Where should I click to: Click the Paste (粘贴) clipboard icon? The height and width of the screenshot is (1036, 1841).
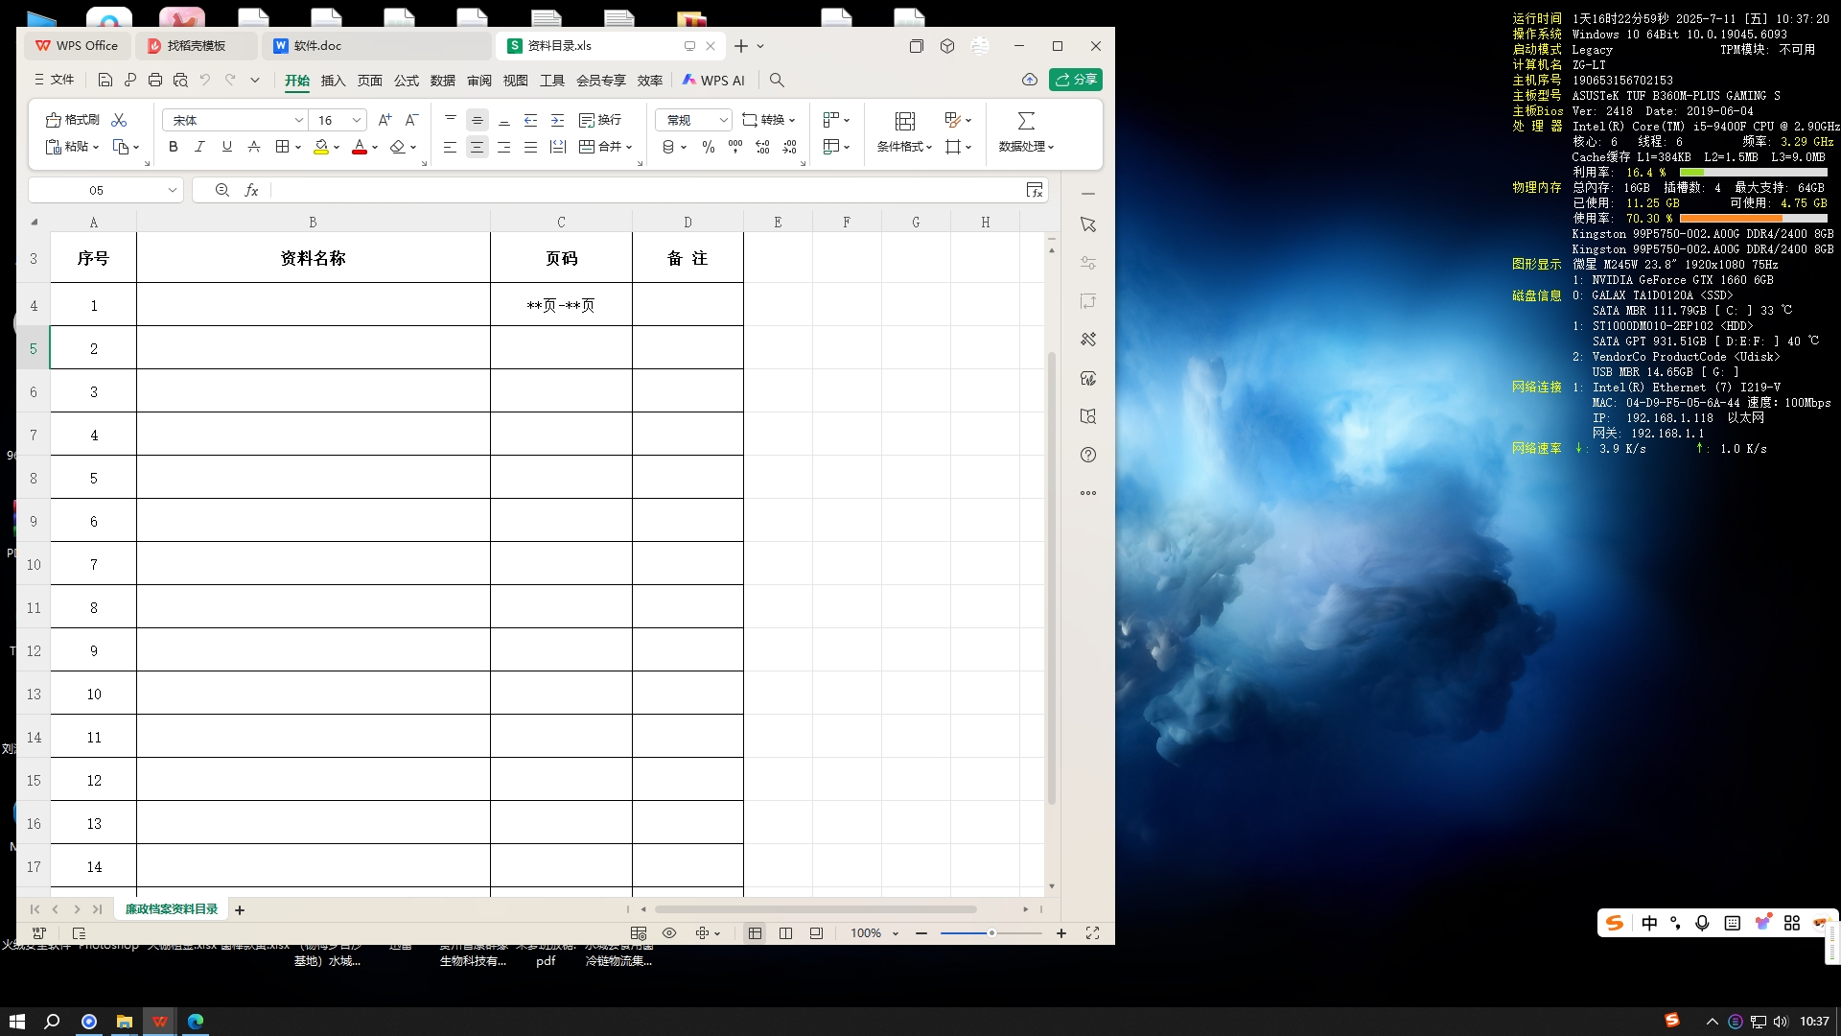(54, 147)
